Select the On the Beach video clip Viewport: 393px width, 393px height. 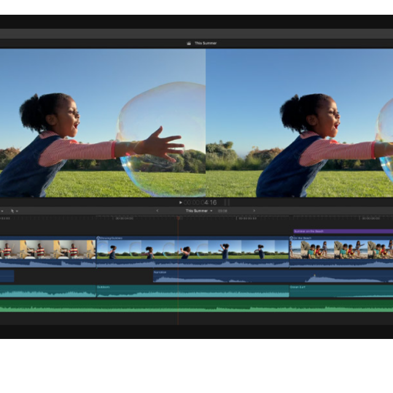341,251
